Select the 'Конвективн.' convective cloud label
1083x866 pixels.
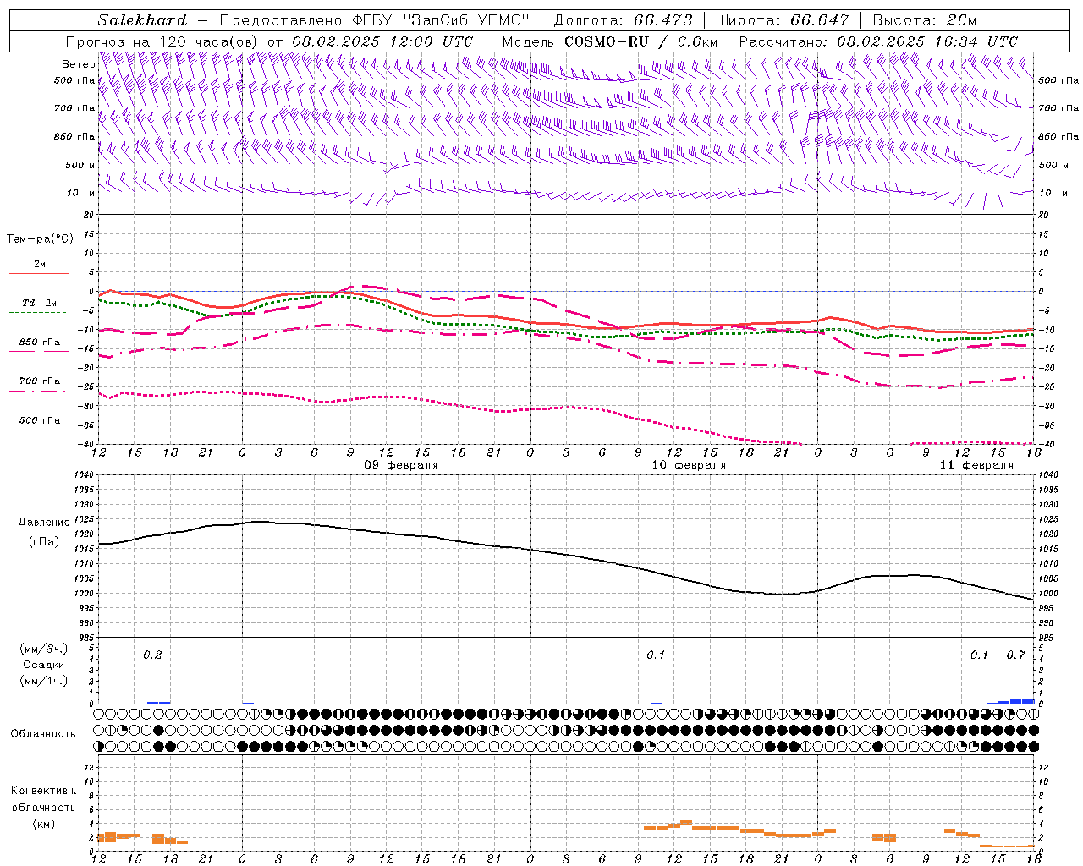(43, 791)
